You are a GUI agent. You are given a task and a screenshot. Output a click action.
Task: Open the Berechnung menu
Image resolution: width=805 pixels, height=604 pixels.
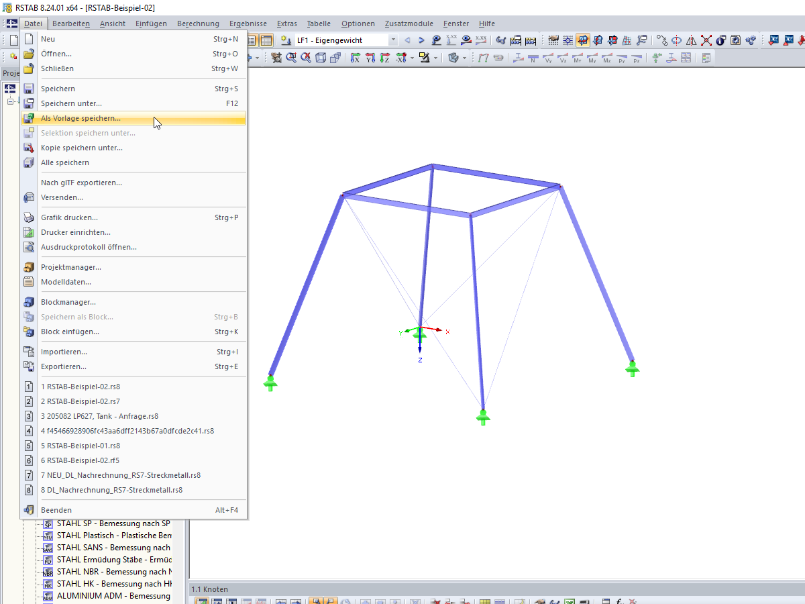[x=198, y=23]
